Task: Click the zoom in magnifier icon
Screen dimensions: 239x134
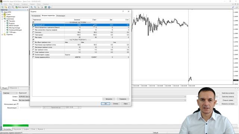Action: tap(31, 7)
